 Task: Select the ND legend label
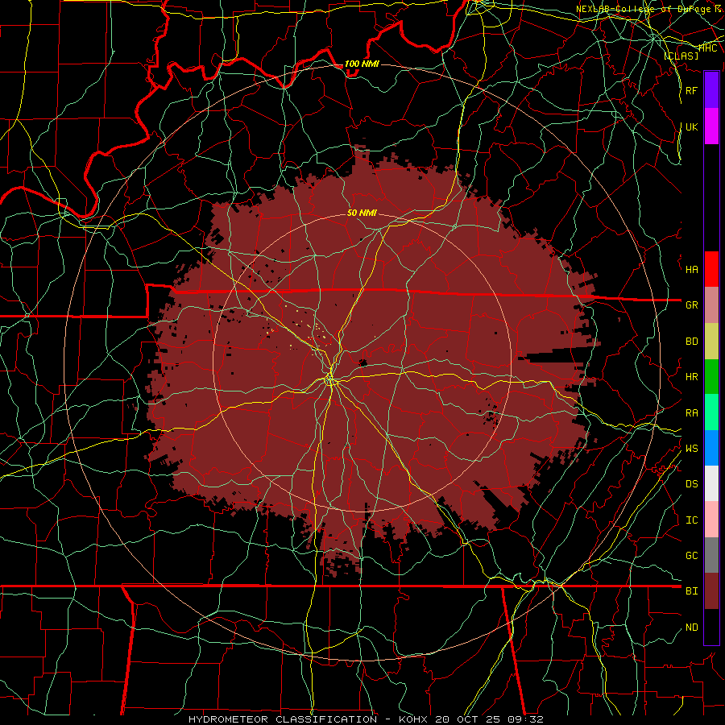691,628
